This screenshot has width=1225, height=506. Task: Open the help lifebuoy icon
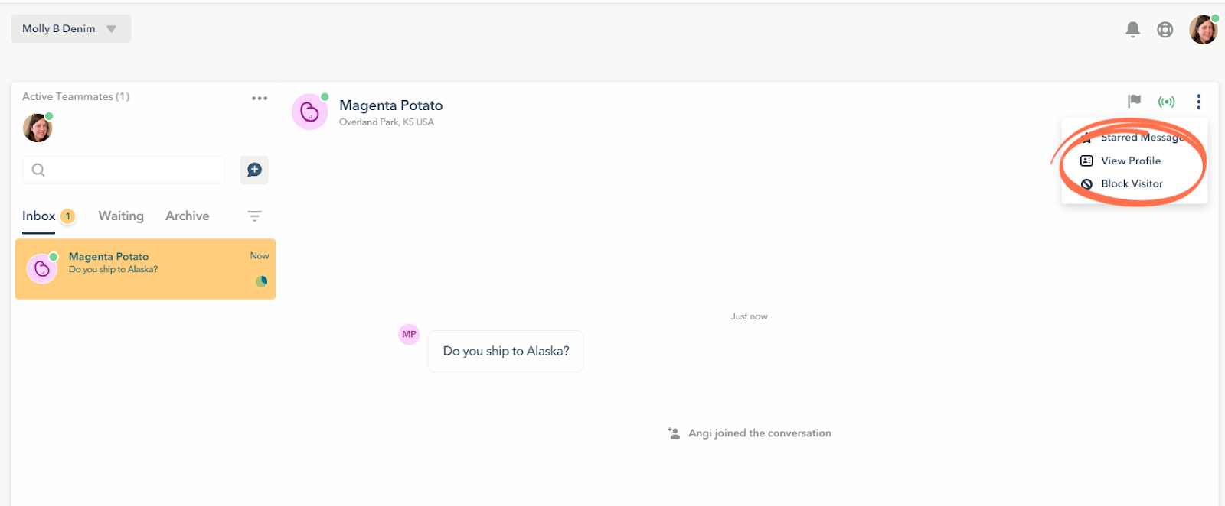pos(1165,29)
